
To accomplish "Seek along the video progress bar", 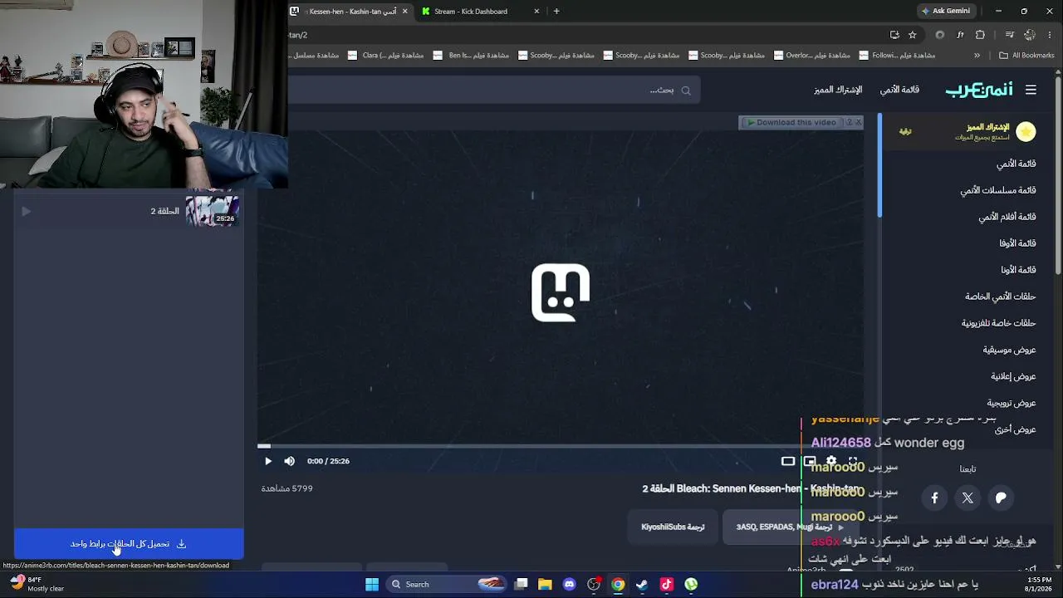I will tap(561, 446).
